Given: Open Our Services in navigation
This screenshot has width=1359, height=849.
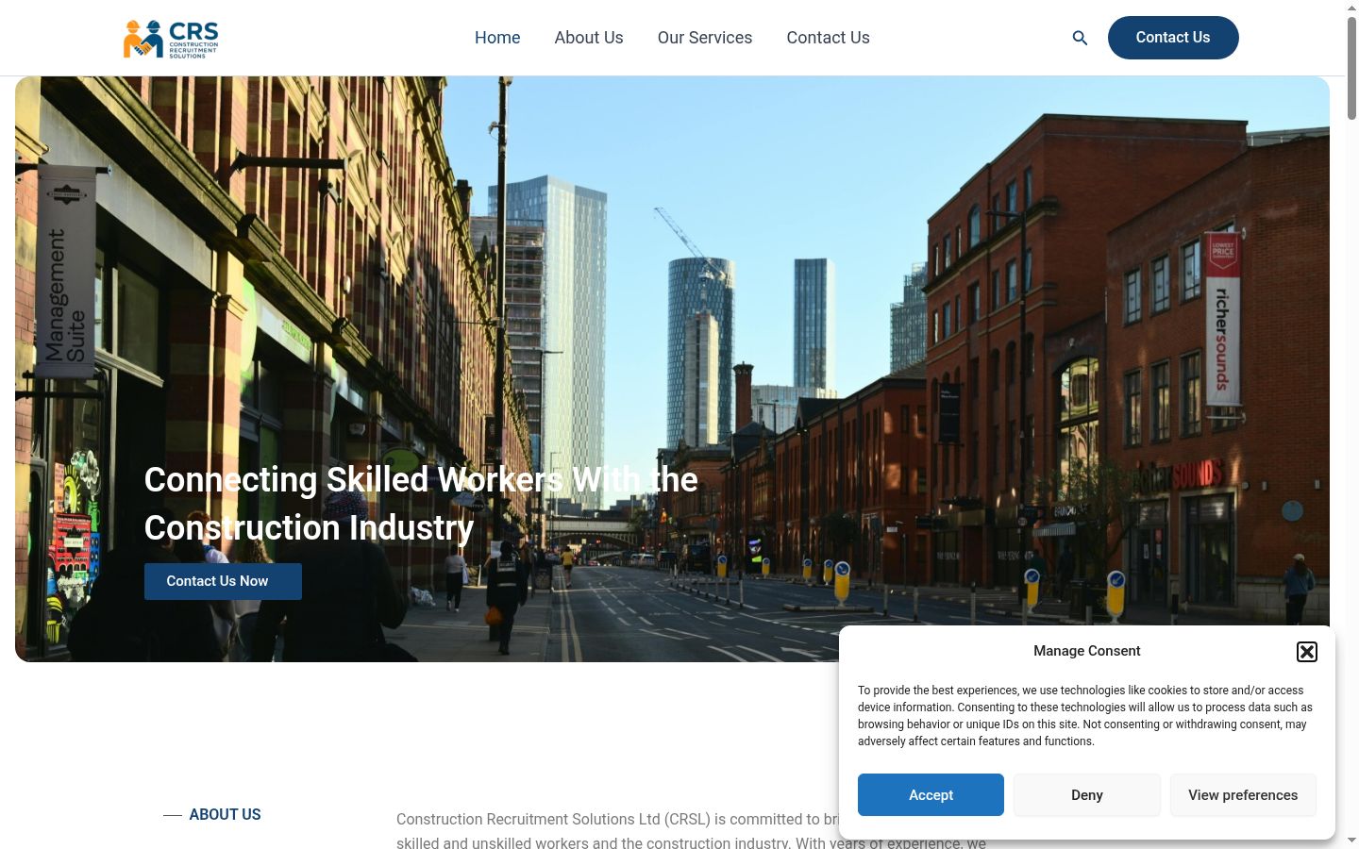Looking at the screenshot, I should click(x=705, y=38).
